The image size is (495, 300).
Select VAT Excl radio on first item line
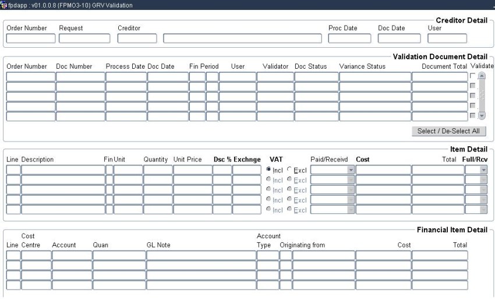pyautogui.click(x=290, y=170)
